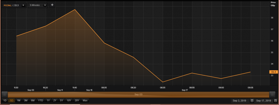Add a new series with the plus icon

click(52, 5)
